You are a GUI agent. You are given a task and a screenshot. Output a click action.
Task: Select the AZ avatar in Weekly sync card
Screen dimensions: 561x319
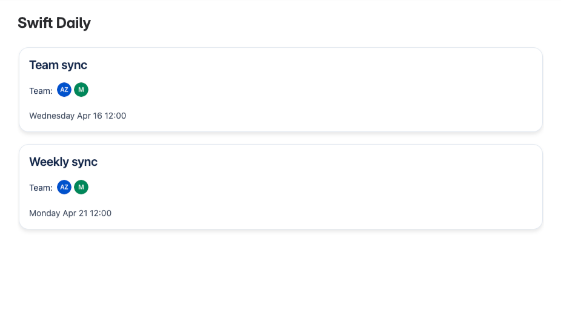pos(64,187)
